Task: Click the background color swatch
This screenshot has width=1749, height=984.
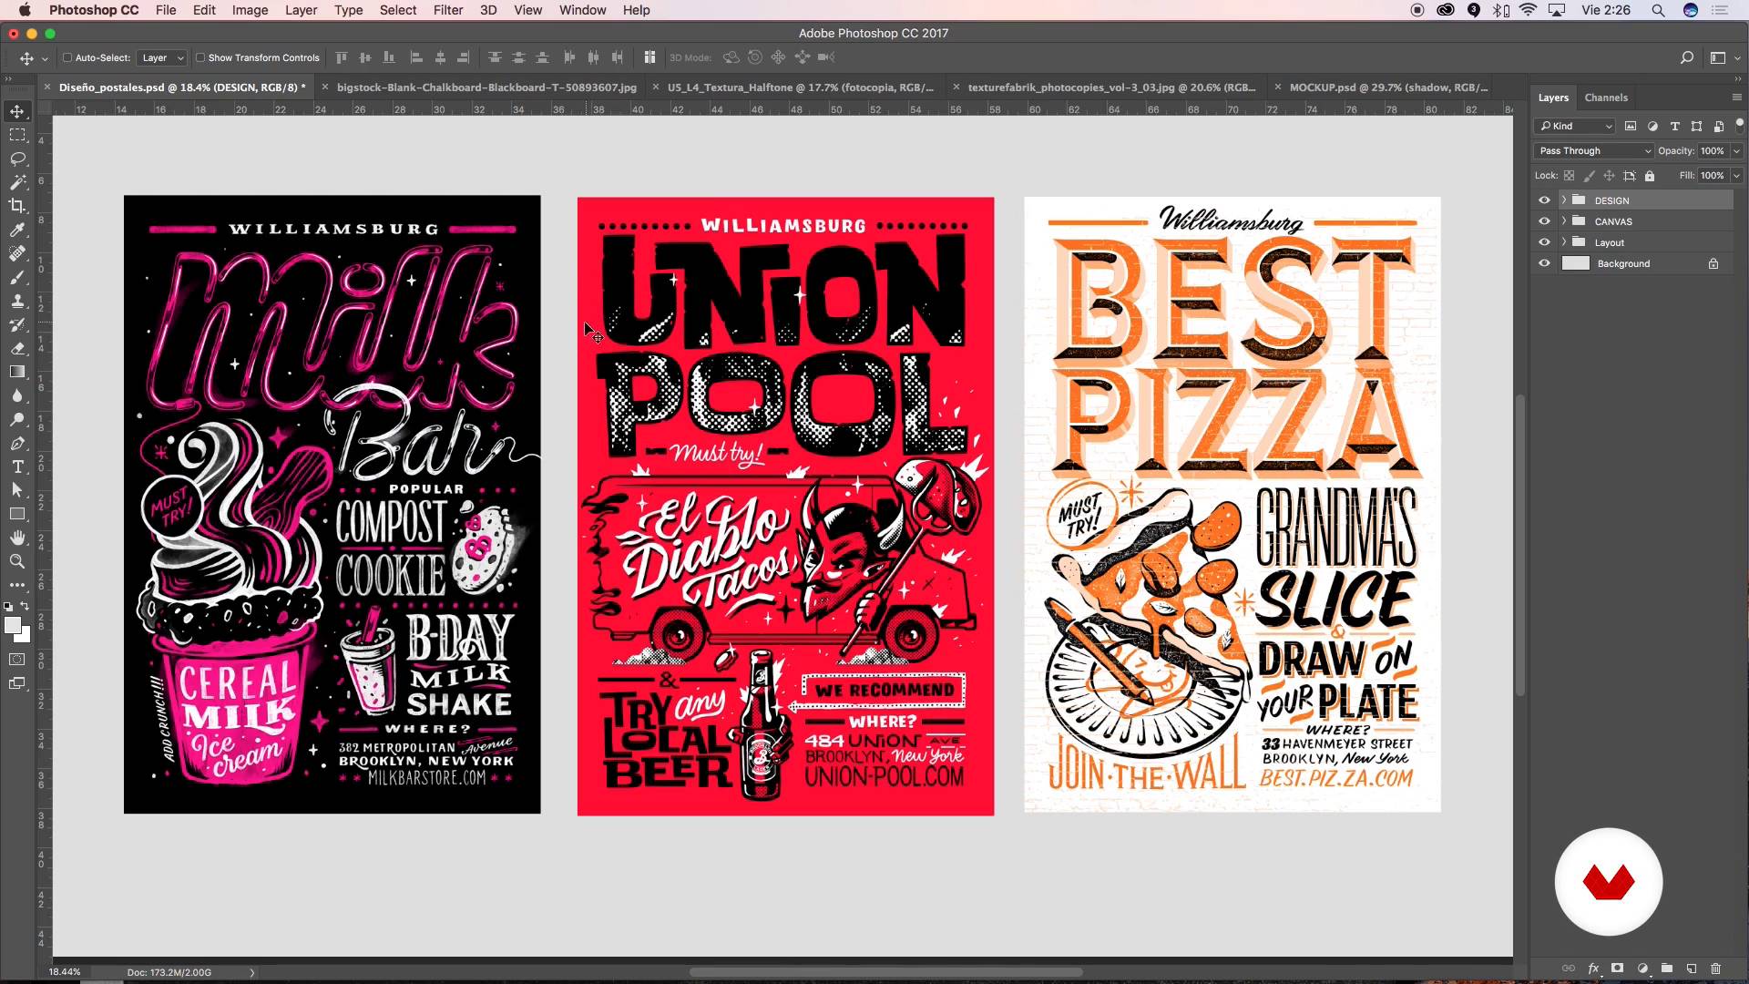Action: click(x=26, y=636)
